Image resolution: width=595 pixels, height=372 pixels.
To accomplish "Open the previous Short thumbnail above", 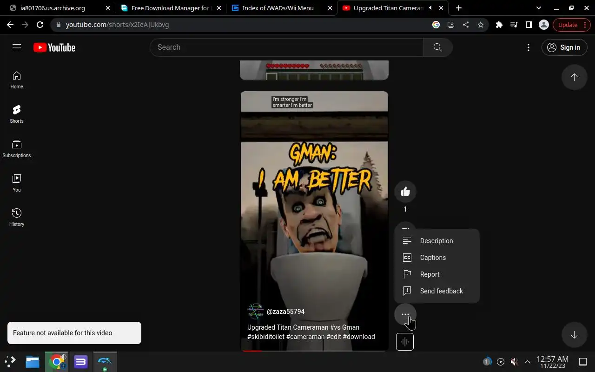I will coord(314,70).
